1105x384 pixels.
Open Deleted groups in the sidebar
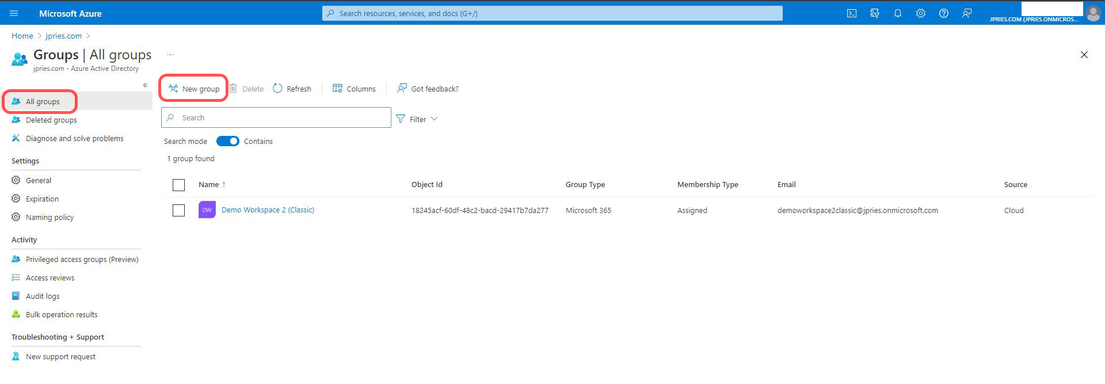51,120
